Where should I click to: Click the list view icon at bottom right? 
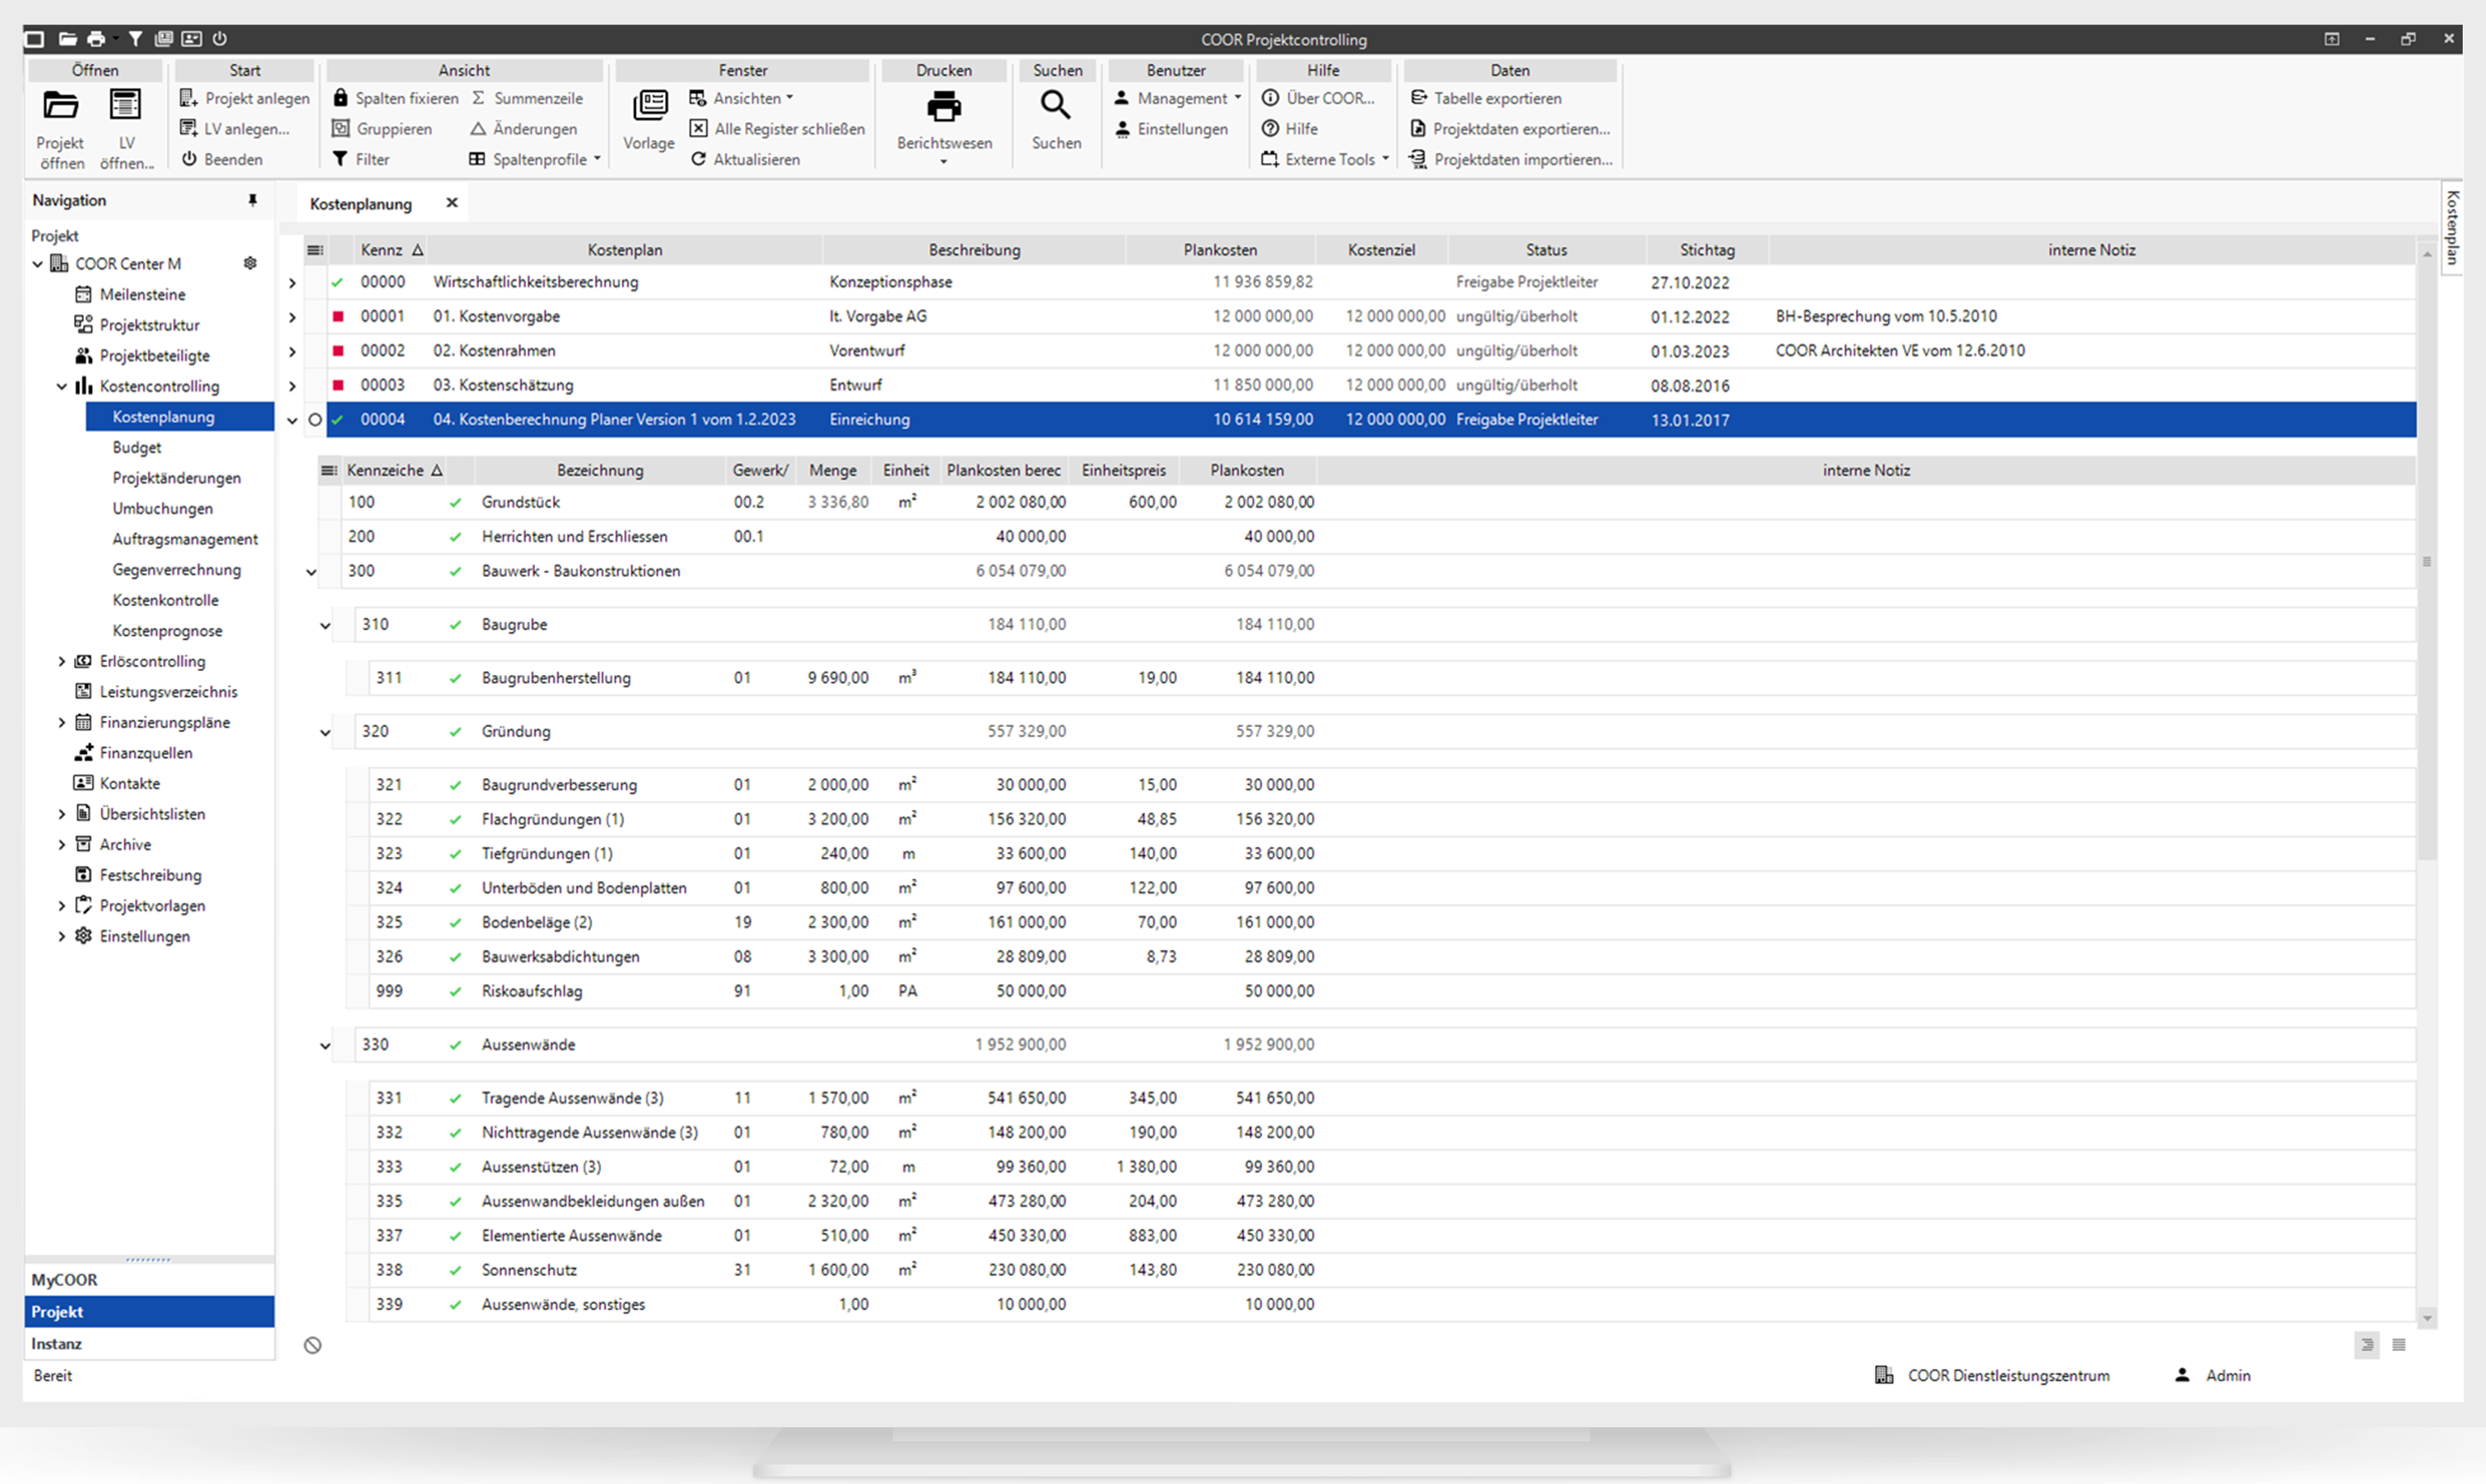(2399, 1345)
